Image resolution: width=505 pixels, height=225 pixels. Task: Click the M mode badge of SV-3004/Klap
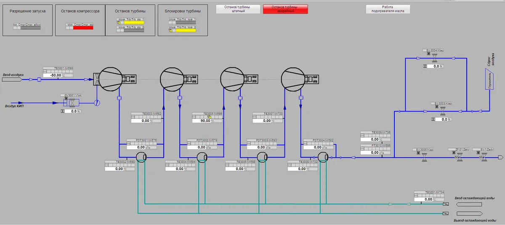tap(428, 55)
